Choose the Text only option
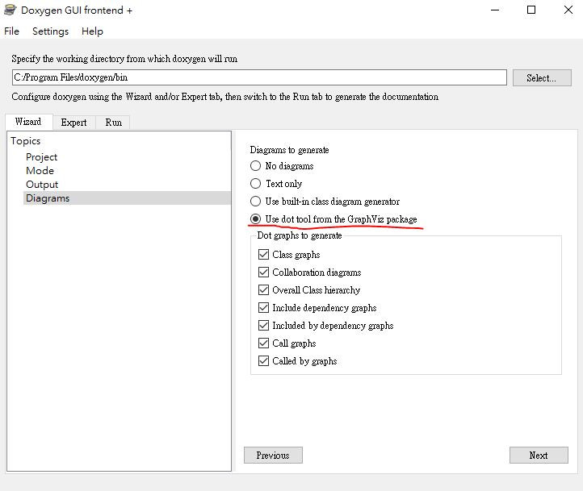This screenshot has width=583, height=491. click(276, 184)
